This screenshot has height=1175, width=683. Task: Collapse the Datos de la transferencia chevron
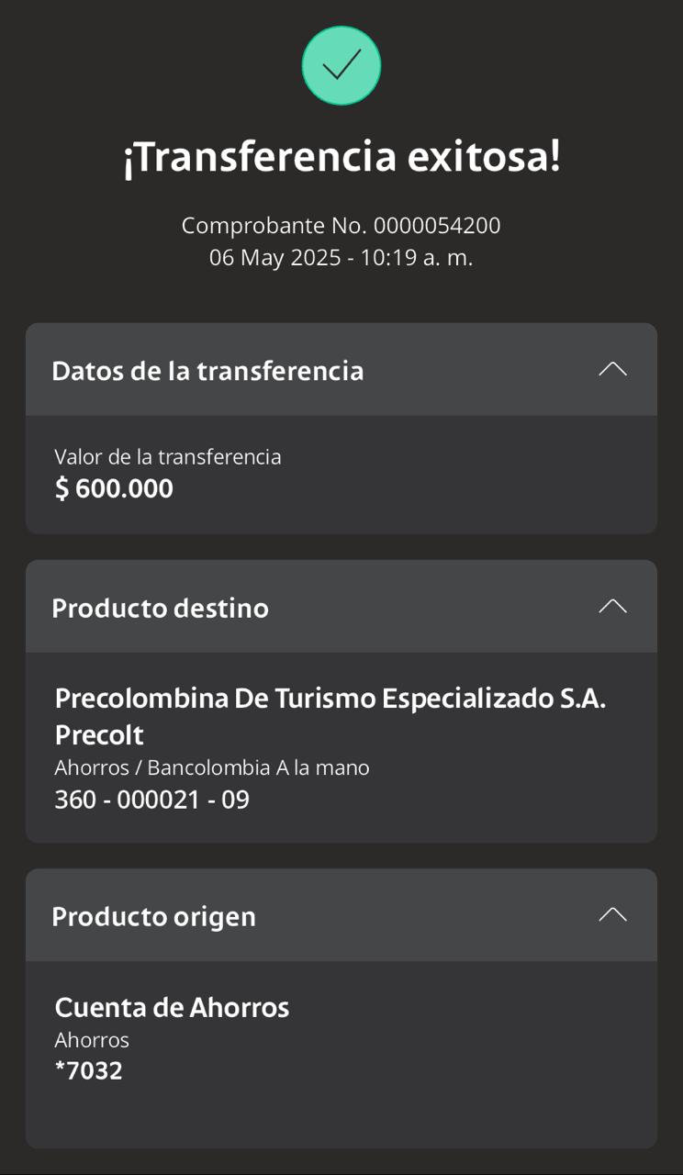612,369
